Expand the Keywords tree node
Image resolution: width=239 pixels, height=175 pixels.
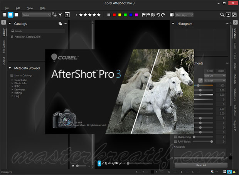(x=12, y=90)
